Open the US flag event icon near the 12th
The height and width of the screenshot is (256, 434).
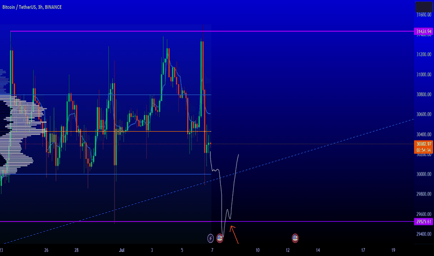(295, 238)
